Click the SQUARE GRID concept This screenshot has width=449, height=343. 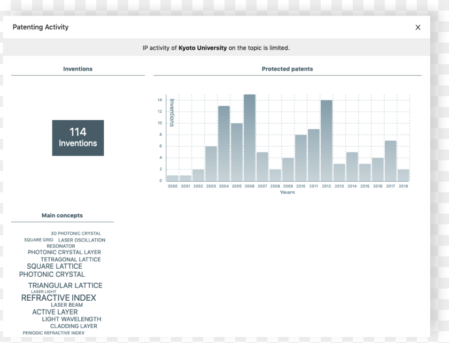[38, 240]
